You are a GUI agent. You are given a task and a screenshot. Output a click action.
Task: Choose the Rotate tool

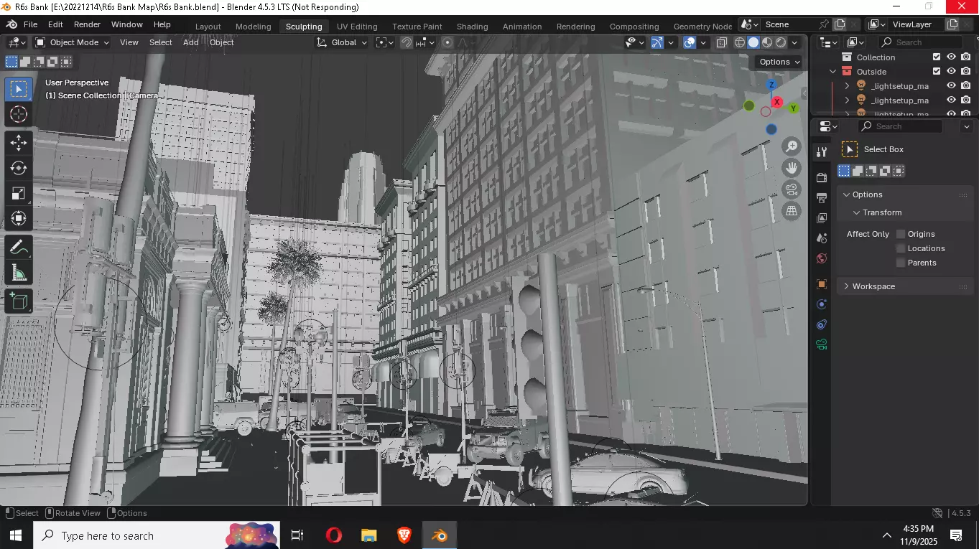coord(19,168)
